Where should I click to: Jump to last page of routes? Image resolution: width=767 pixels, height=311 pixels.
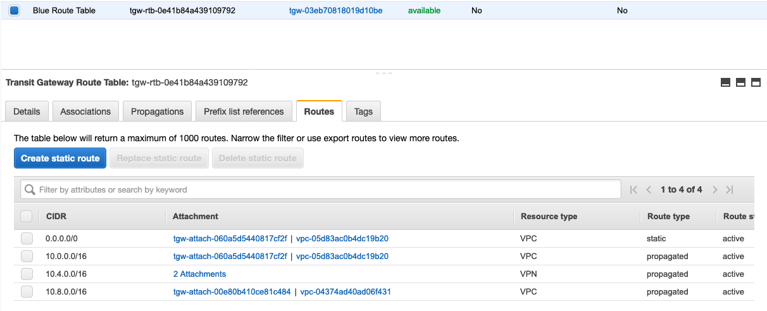(730, 189)
